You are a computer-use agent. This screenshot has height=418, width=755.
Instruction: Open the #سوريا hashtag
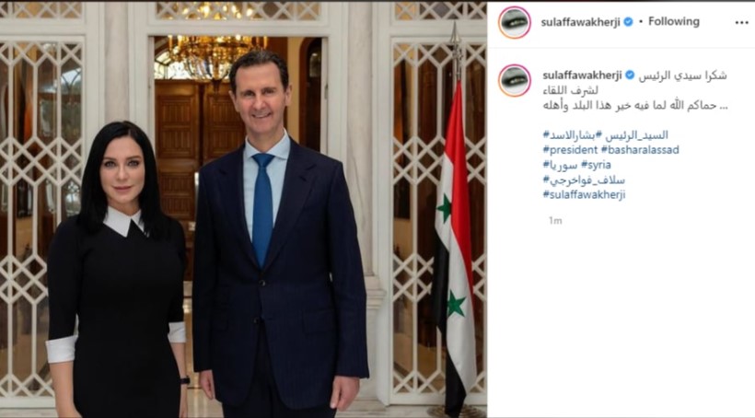coord(560,165)
